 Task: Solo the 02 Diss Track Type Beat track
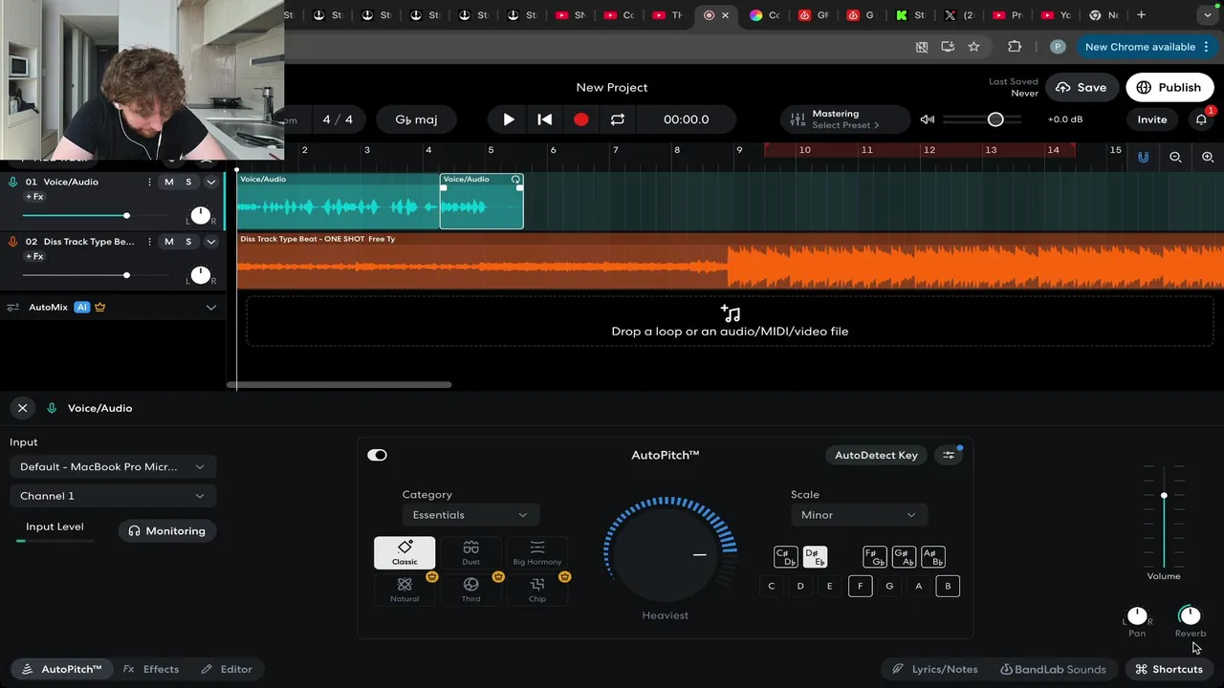pyautogui.click(x=188, y=242)
